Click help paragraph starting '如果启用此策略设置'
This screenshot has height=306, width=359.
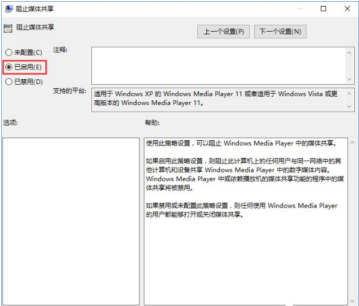pos(245,175)
